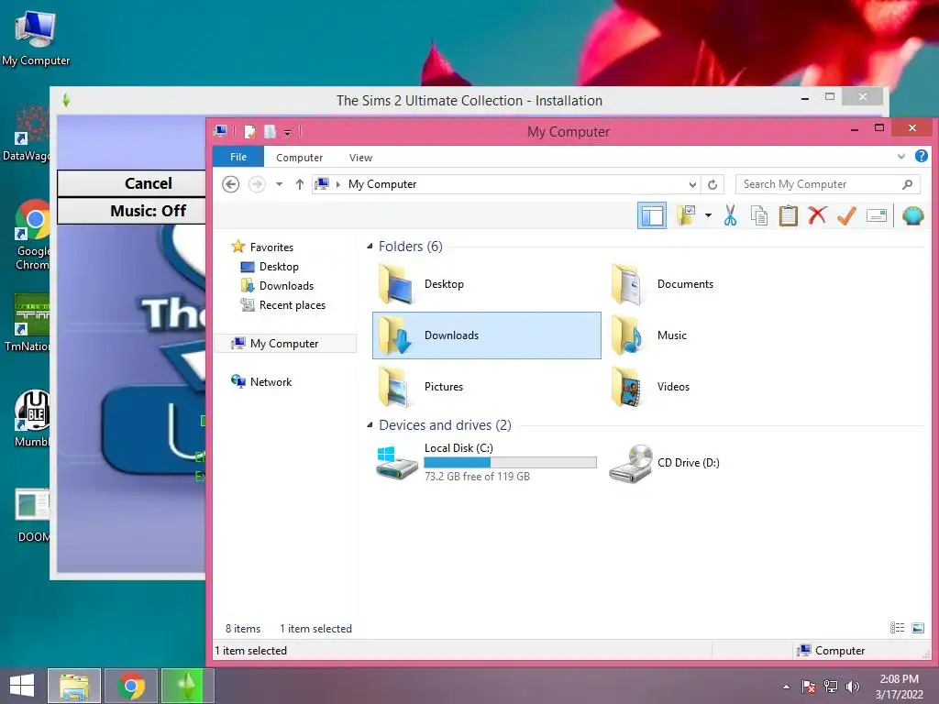Viewport: 939px width, 704px height.
Task: Click the Sims installer taskbar icon
Action: [187, 686]
